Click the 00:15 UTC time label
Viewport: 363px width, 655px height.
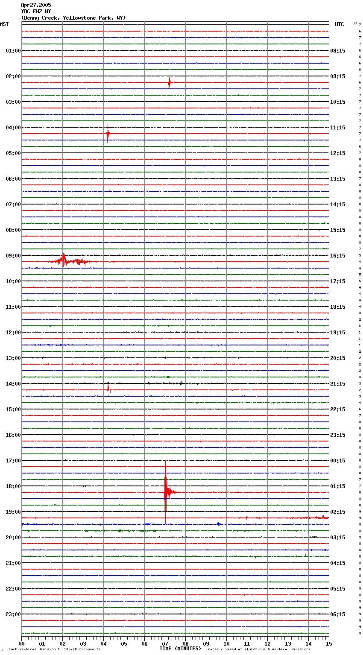[338, 461]
